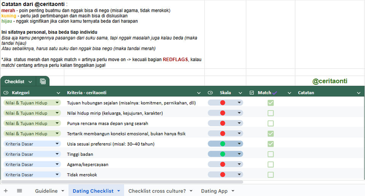Select empty Catatan cell for Tujuan hubungan sejalan

(x=329, y=103)
